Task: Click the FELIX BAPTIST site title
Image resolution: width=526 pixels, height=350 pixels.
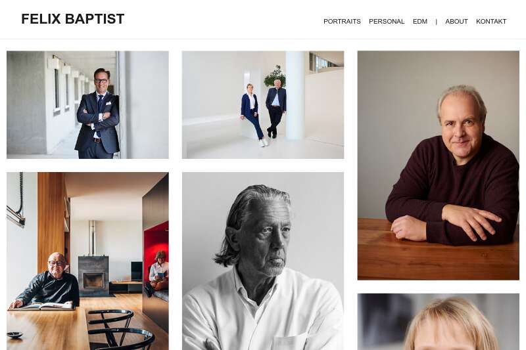Action: point(73,19)
